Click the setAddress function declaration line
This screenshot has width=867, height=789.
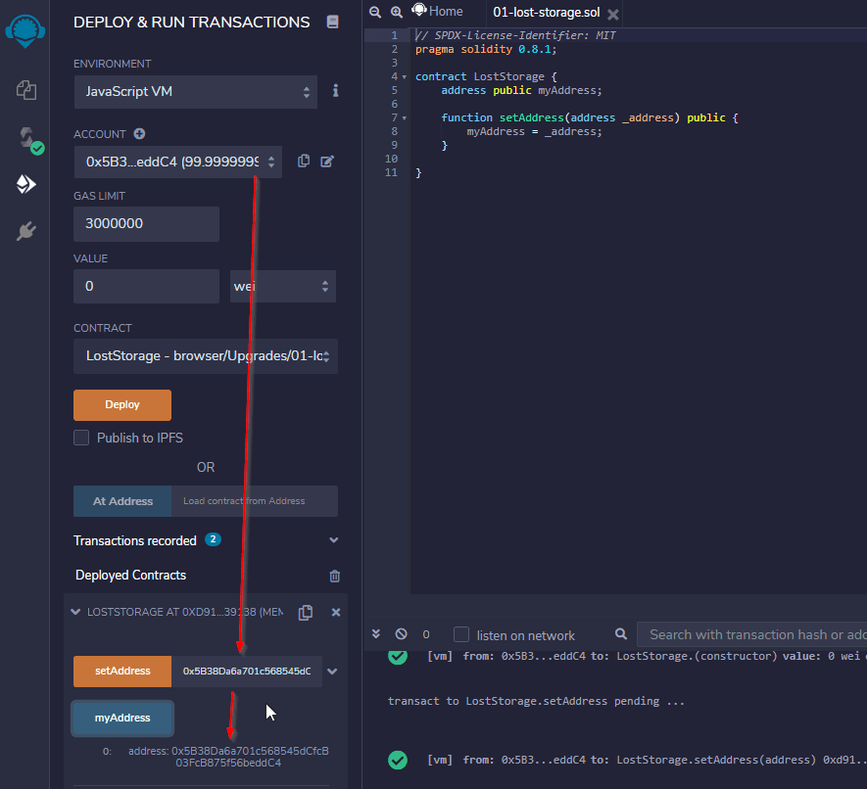coord(590,117)
